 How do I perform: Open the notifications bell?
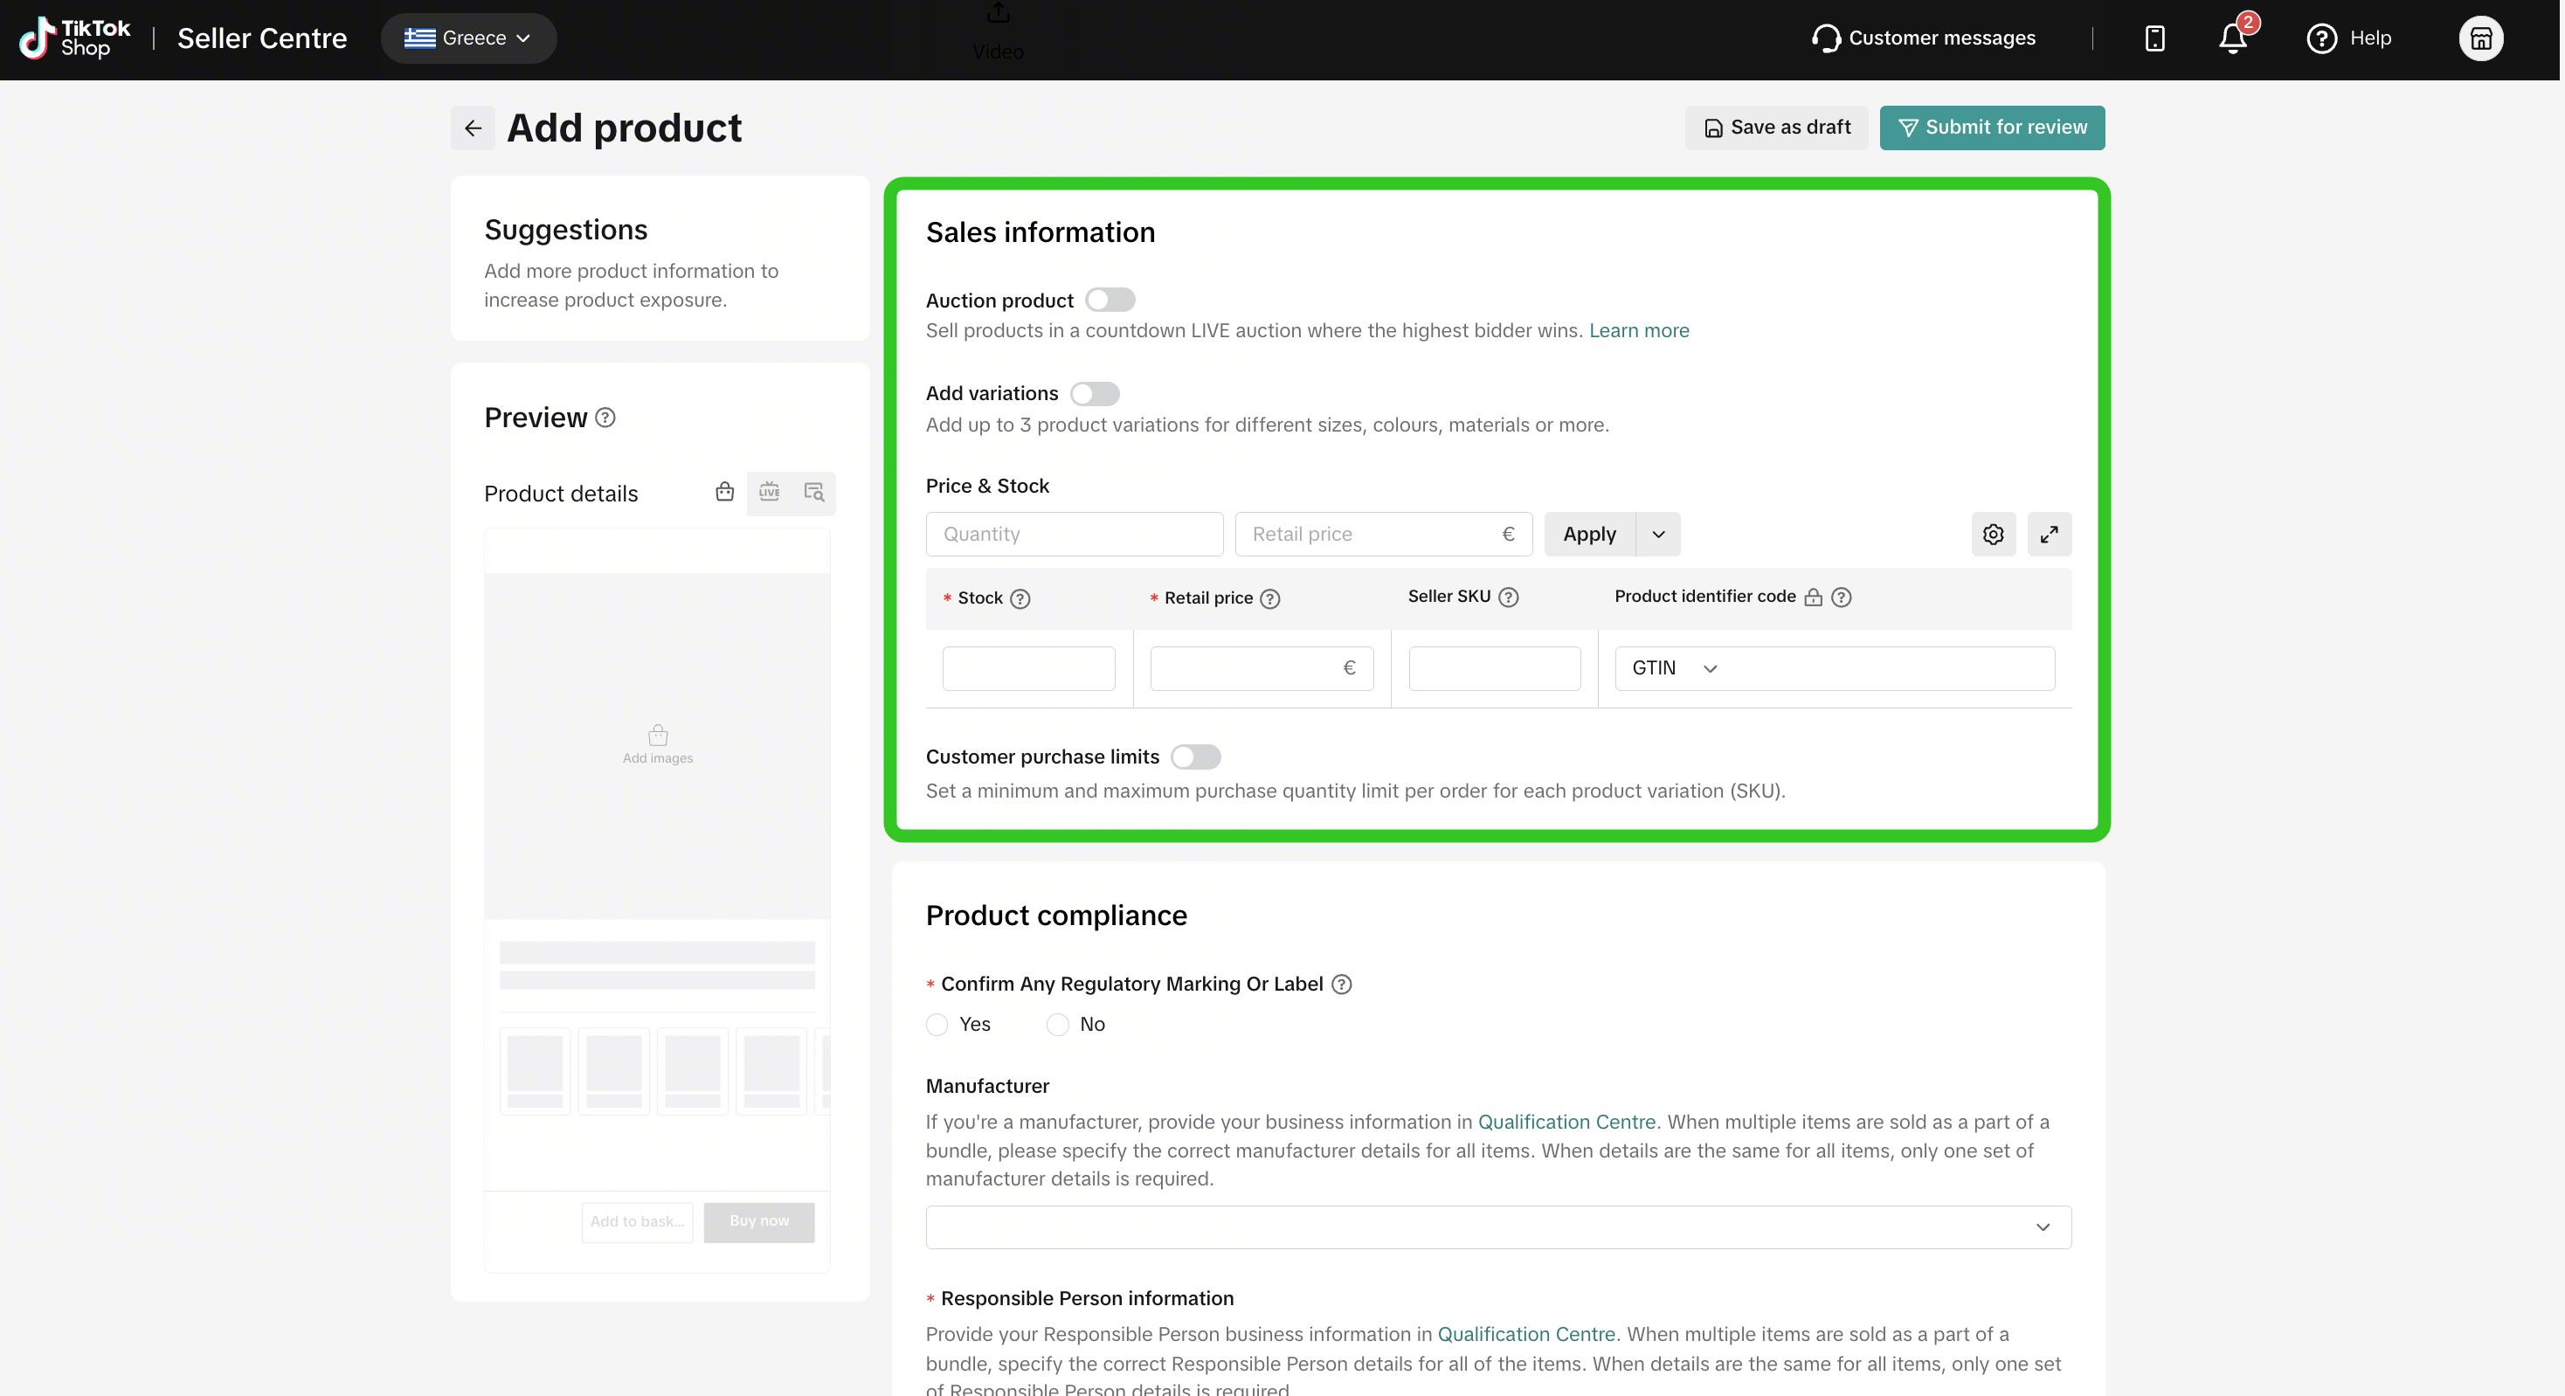point(2233,38)
